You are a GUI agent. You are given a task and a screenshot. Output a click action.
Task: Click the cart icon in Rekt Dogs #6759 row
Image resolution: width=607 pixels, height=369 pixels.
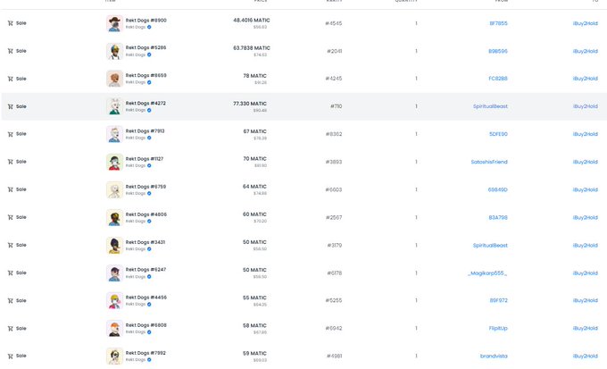click(x=10, y=189)
